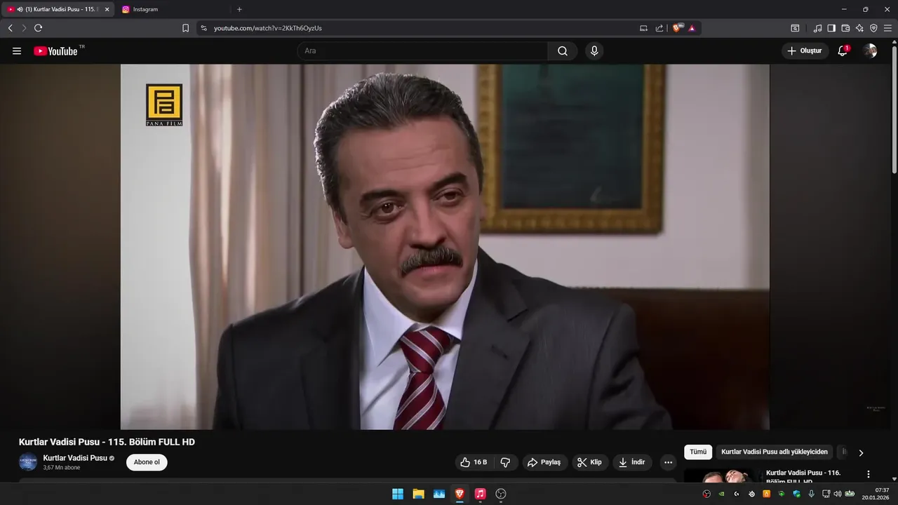This screenshot has width=898, height=505.
Task: Open Brave Shields lion icon
Action: [677, 28]
